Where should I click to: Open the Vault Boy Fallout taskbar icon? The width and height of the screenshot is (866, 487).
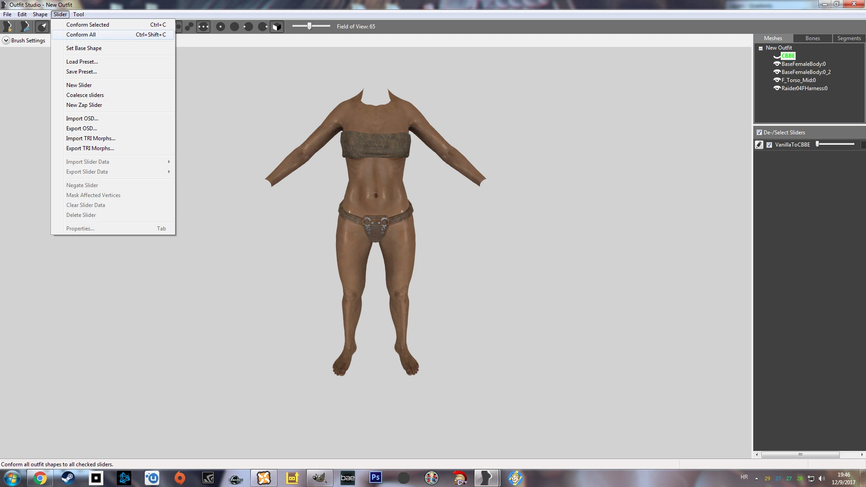click(516, 478)
